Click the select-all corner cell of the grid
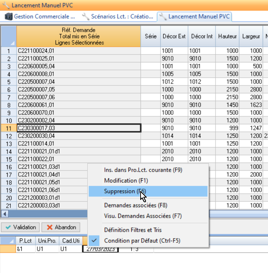268x273 pixels. 8,36
